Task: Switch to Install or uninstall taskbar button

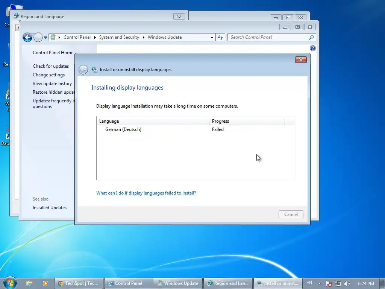Action: pyautogui.click(x=278, y=283)
